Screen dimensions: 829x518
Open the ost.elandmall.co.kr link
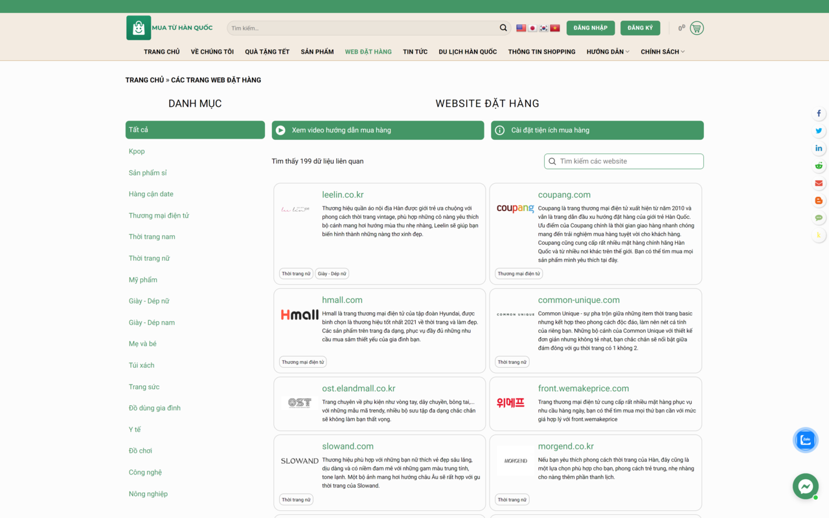coord(359,388)
